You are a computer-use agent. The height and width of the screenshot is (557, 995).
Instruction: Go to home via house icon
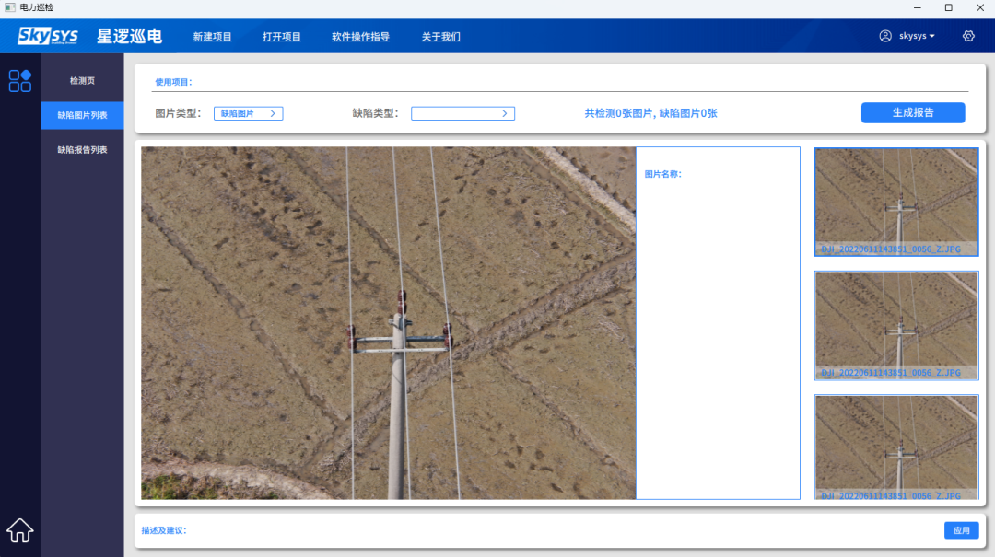[x=20, y=530]
